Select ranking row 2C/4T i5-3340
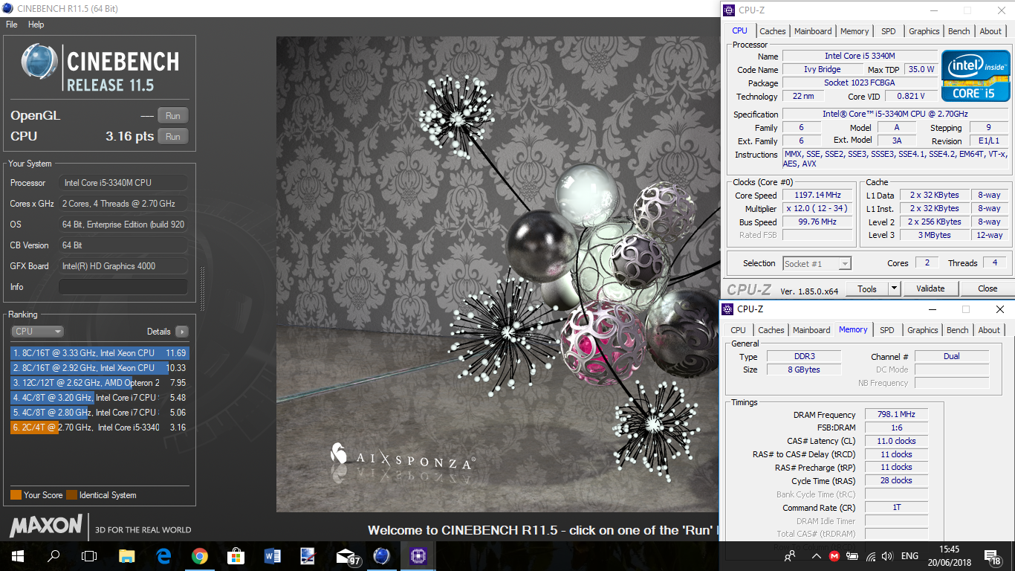This screenshot has width=1015, height=571. tap(100, 428)
